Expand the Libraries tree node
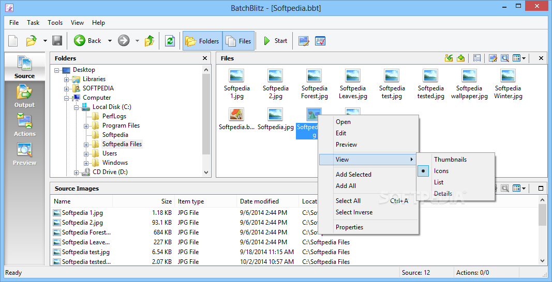The image size is (552, 282). pos(67,80)
